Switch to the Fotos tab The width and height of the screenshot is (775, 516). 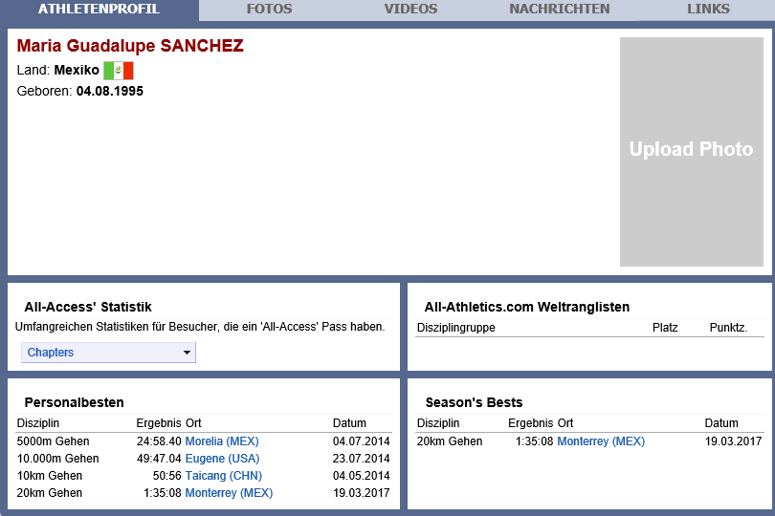click(x=270, y=9)
